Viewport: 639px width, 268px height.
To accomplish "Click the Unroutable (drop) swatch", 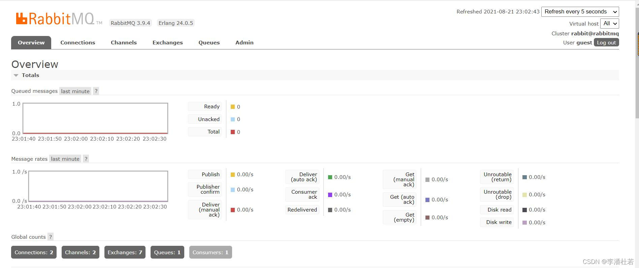I will 524,195.
